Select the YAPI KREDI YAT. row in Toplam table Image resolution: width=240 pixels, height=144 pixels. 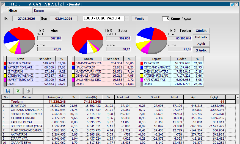point(172,80)
